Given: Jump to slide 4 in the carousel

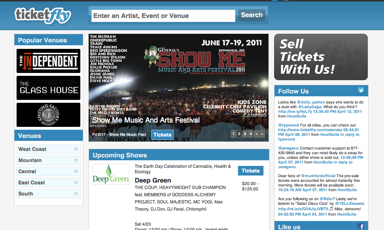Looking at the screenshot, I should coord(250,134).
